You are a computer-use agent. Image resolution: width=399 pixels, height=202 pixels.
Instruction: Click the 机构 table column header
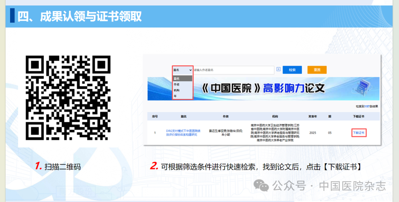tap(275, 116)
